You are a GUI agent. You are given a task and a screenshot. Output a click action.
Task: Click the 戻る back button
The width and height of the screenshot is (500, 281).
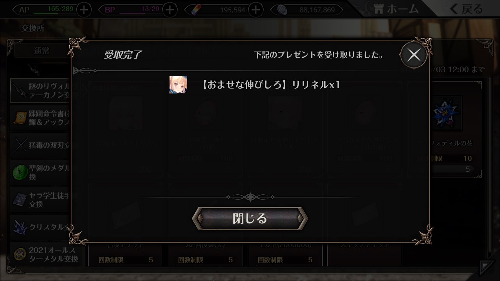[466, 9]
